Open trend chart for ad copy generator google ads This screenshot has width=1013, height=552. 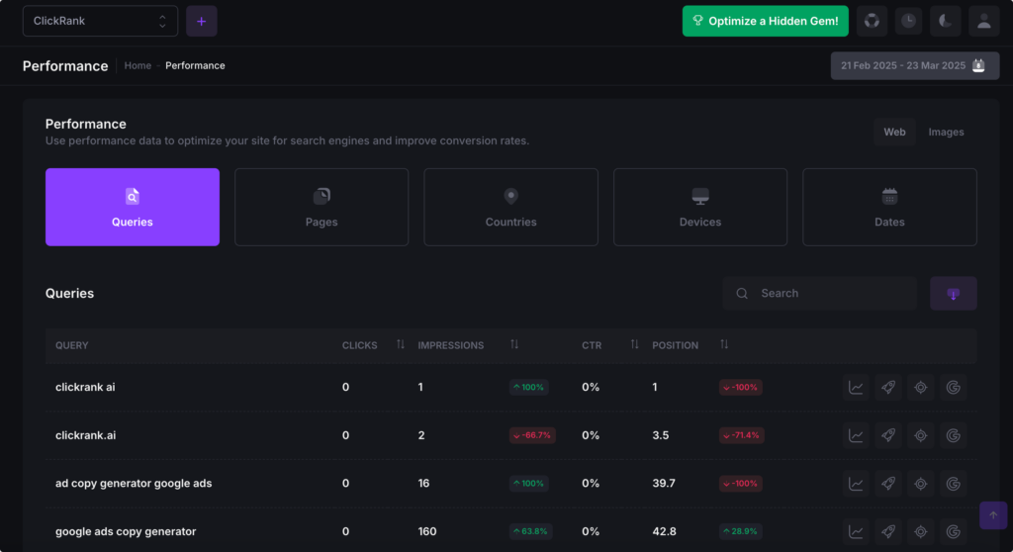(x=856, y=484)
